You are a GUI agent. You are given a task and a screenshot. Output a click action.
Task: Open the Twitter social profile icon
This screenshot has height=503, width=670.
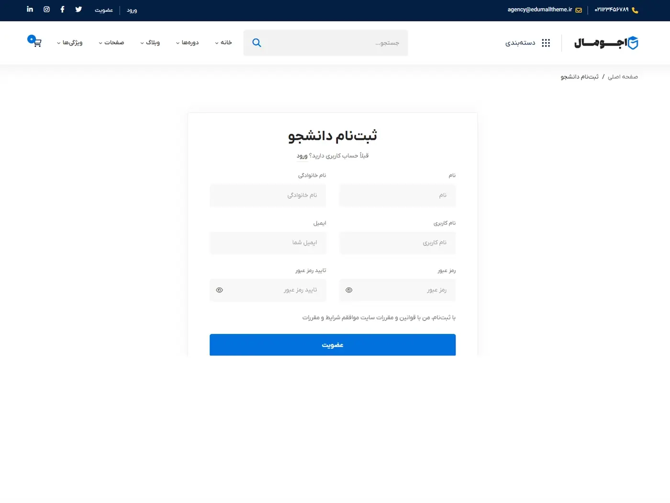(78, 9)
